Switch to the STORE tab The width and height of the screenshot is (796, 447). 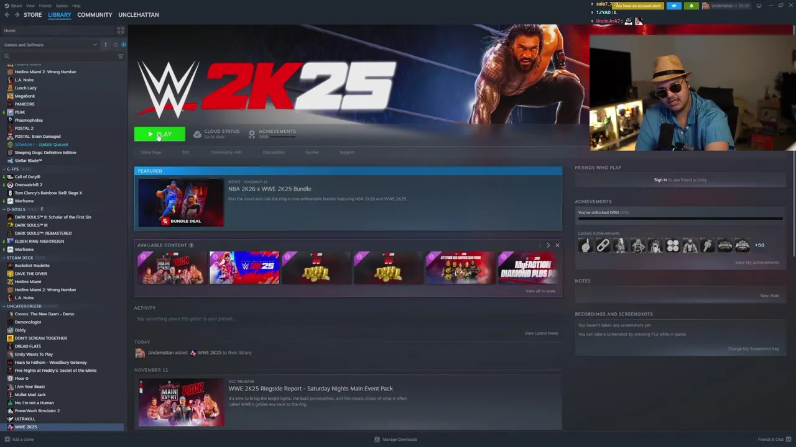click(32, 14)
